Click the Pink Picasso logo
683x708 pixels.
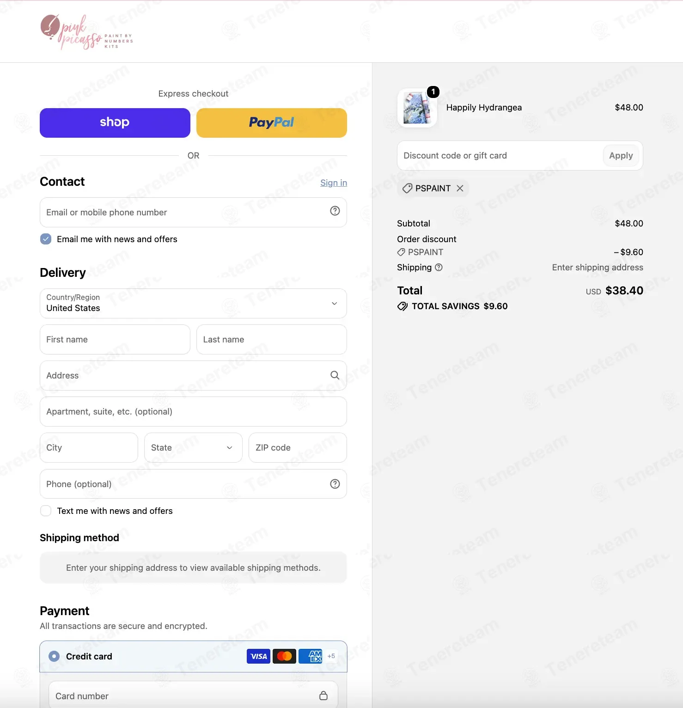tap(87, 32)
